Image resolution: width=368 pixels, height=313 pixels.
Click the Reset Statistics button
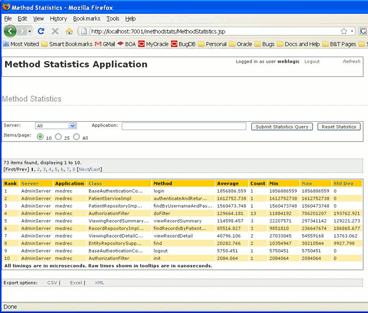(339, 127)
